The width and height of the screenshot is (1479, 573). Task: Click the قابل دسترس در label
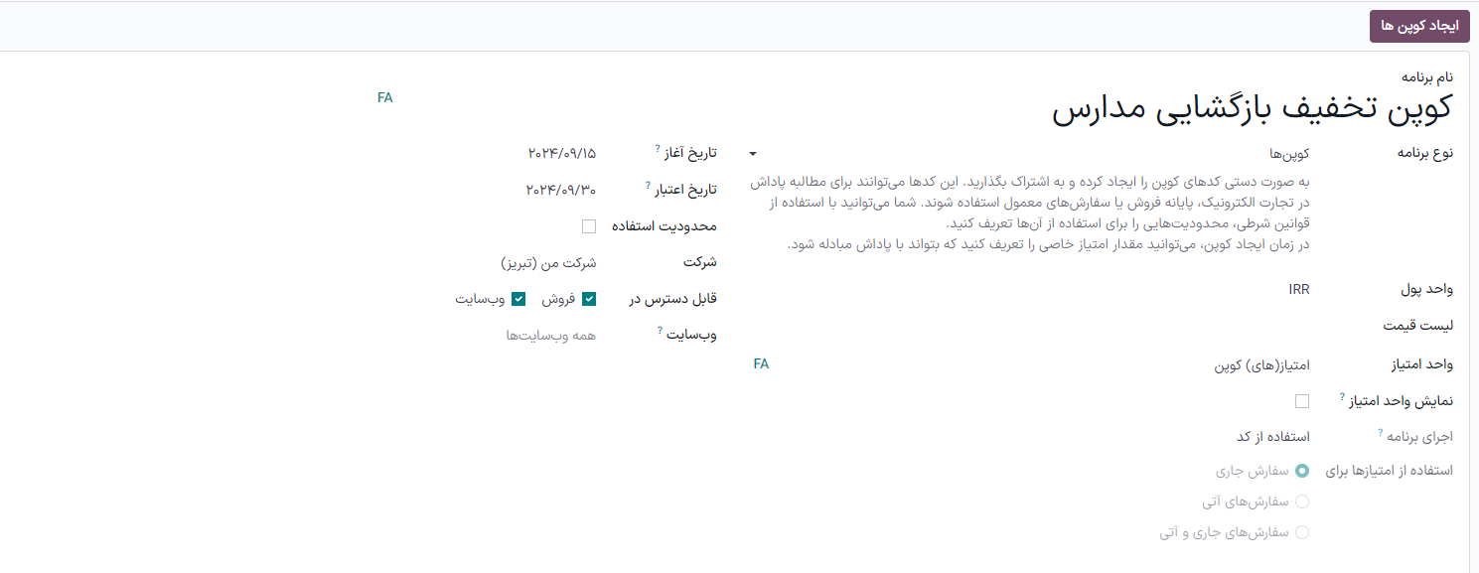tap(673, 299)
